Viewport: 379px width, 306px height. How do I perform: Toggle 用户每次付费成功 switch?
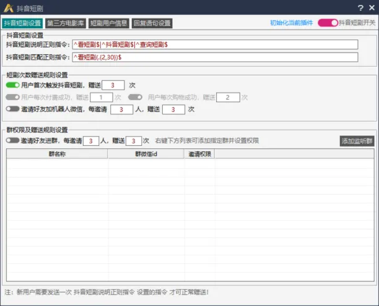(12, 97)
